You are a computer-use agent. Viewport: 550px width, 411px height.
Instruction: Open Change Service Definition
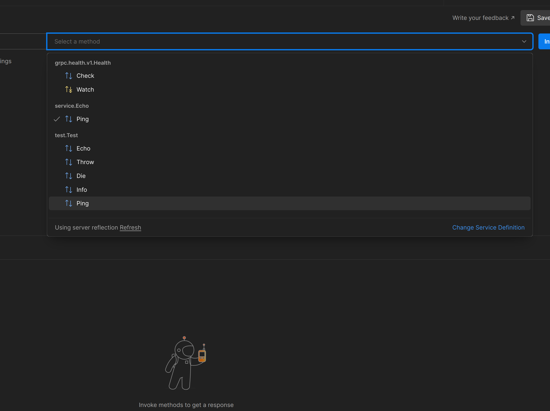pyautogui.click(x=488, y=228)
